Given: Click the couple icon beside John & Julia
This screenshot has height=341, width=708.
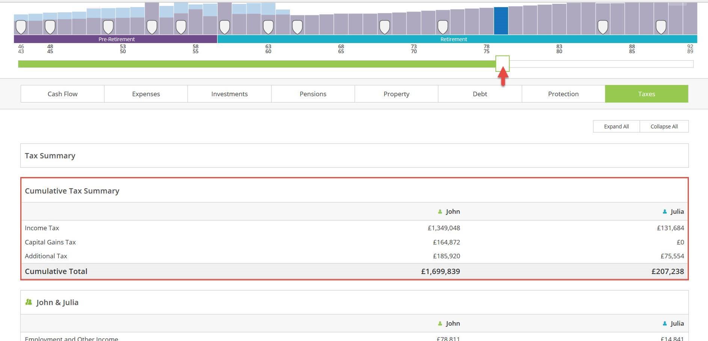Looking at the screenshot, I should pos(29,302).
